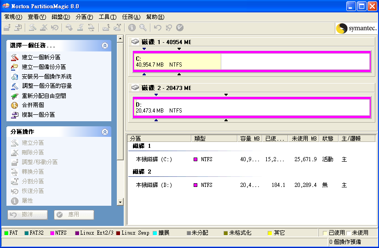Click the 25,671.9 unused value cell
The height and width of the screenshot is (248, 379).
305,159
